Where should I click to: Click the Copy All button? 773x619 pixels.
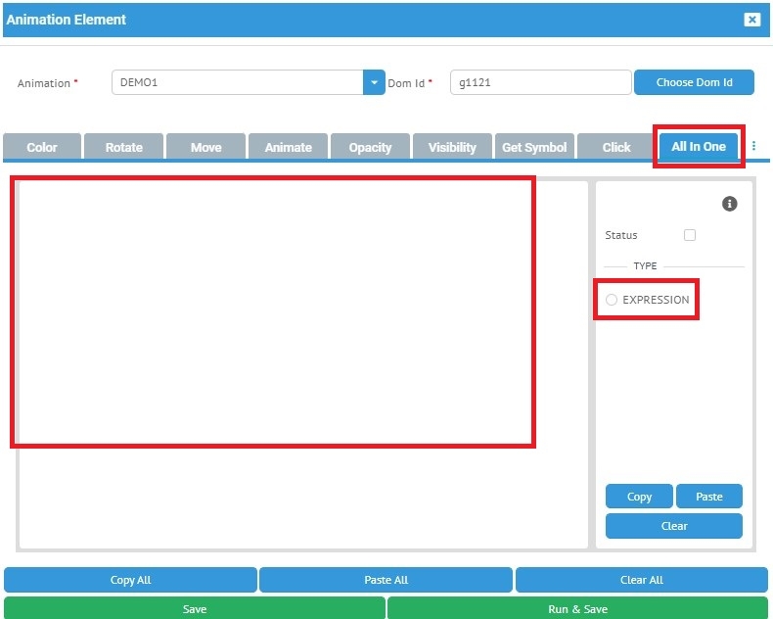pos(130,580)
